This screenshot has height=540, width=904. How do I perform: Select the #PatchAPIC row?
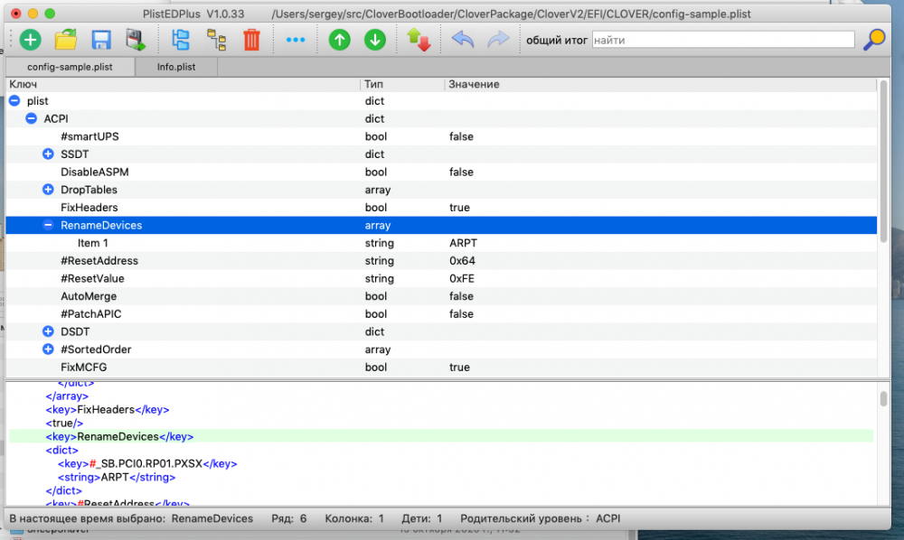pos(441,313)
